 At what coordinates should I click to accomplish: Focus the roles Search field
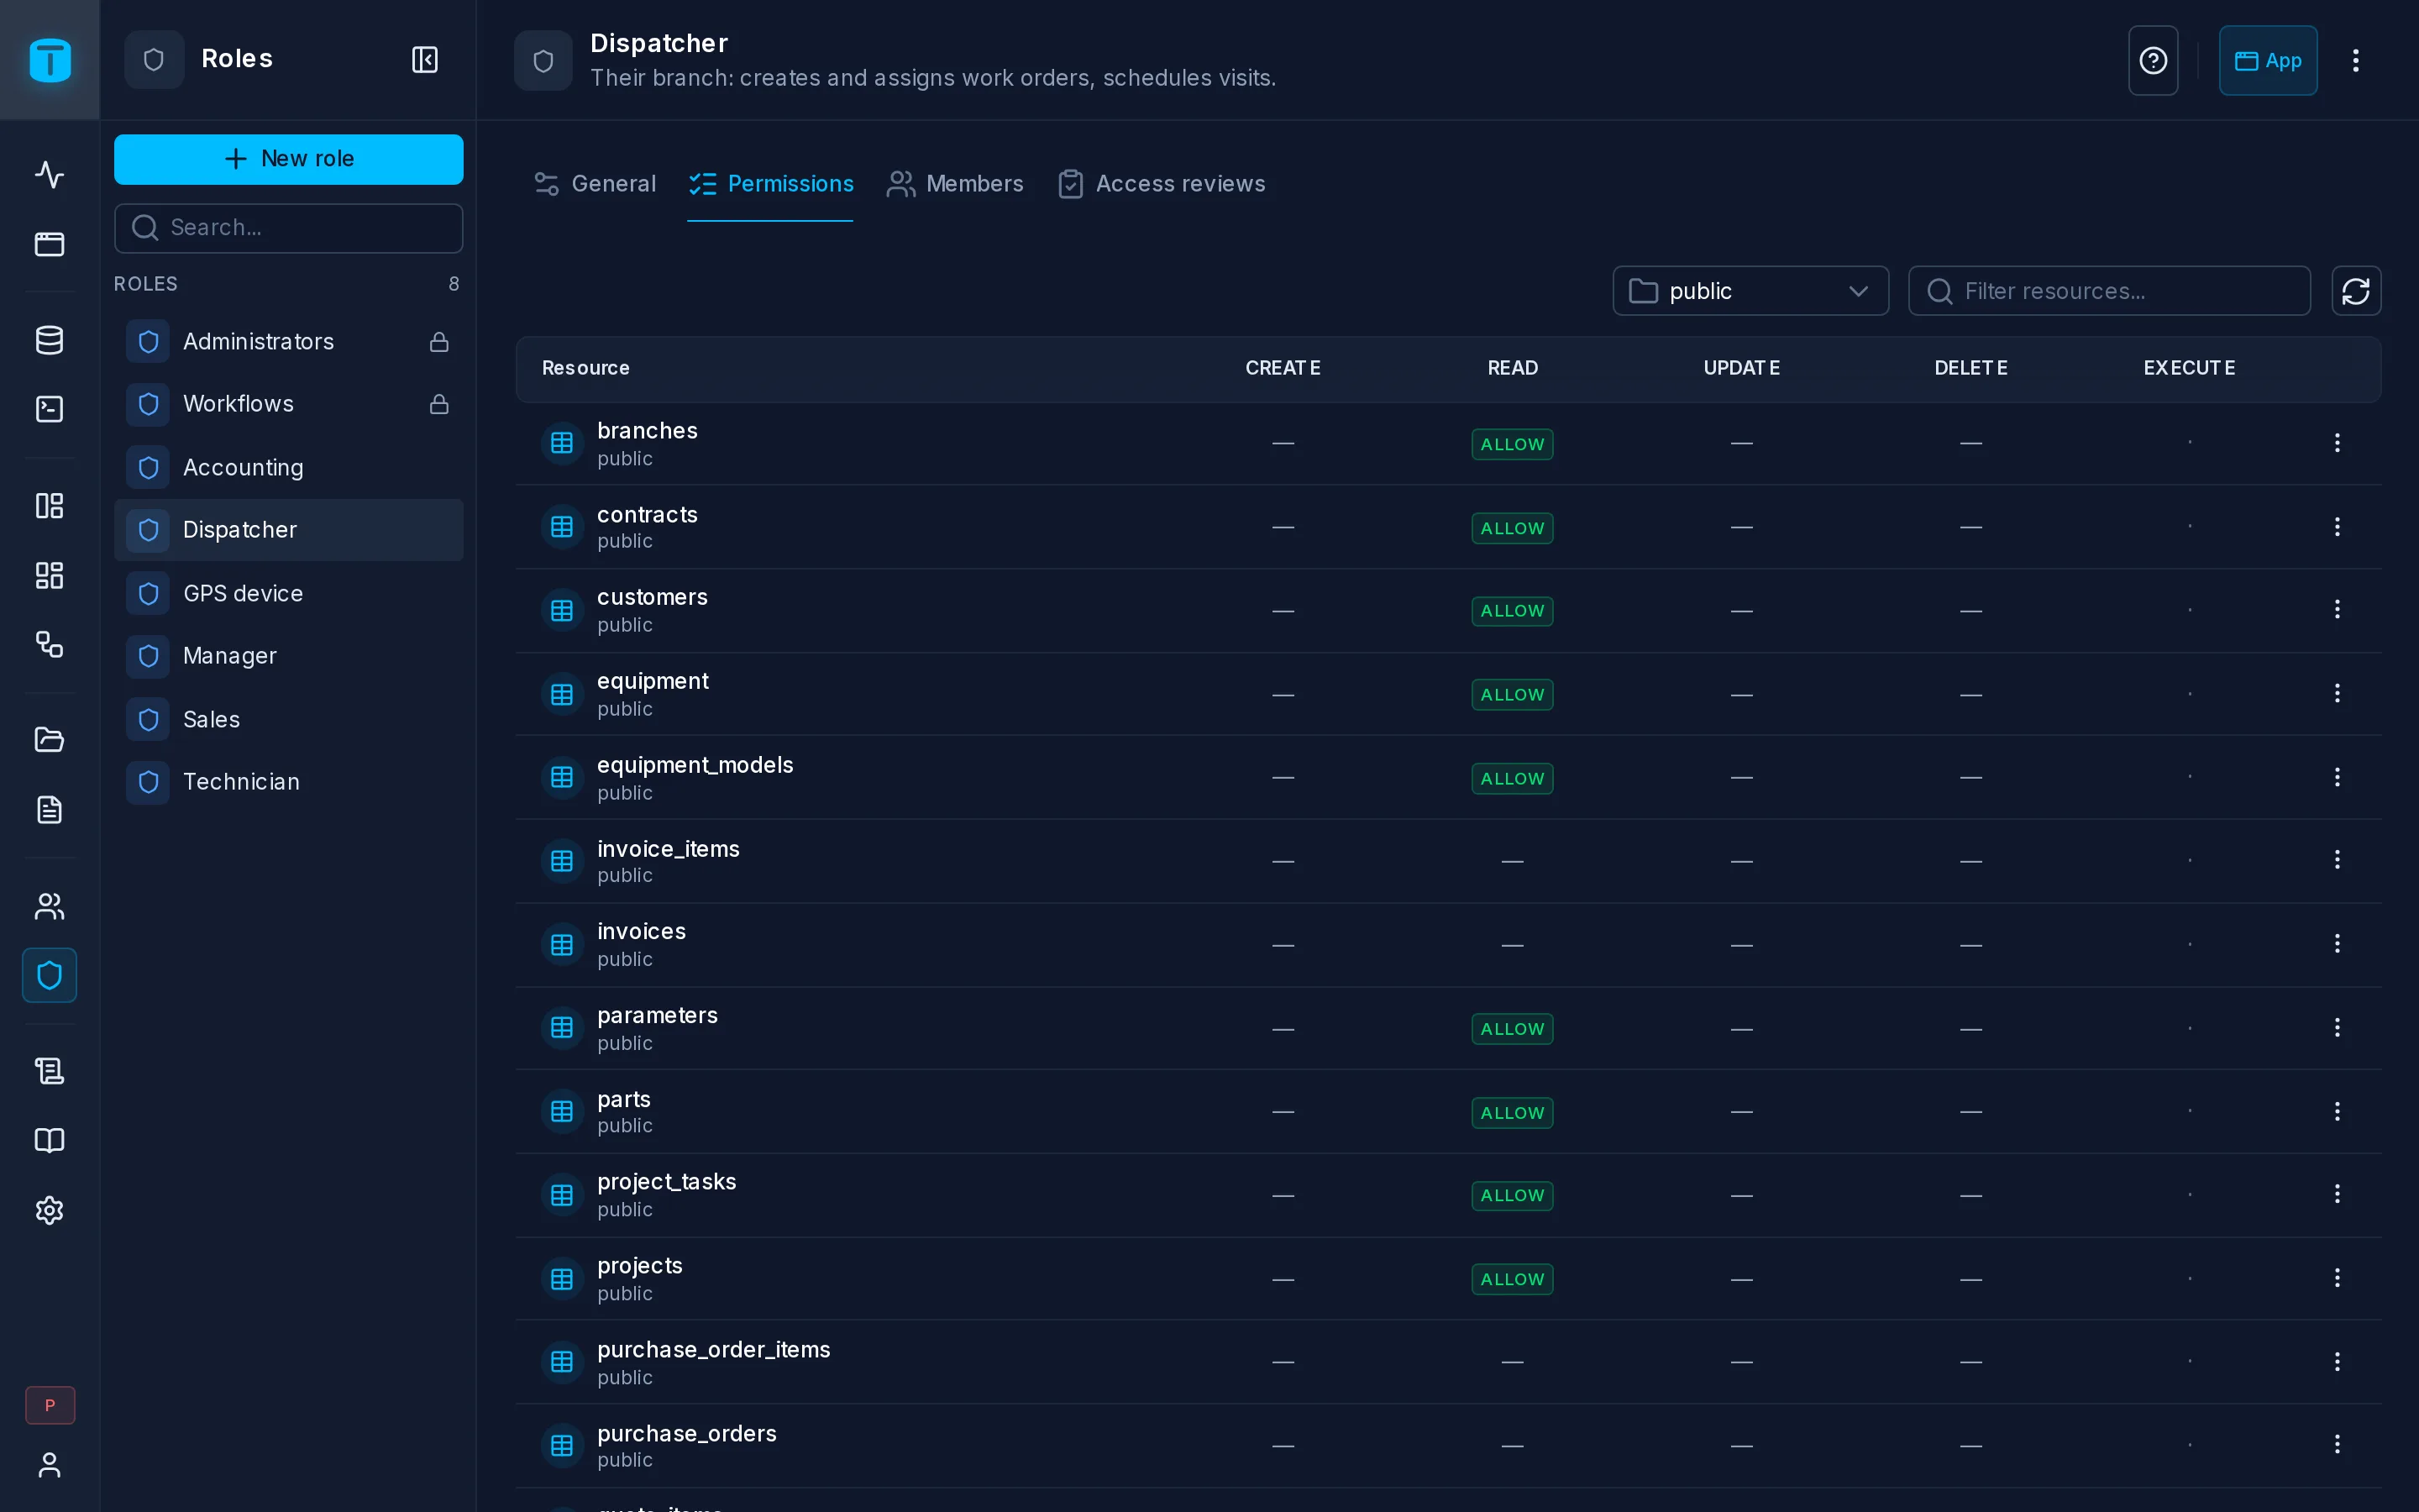click(289, 228)
